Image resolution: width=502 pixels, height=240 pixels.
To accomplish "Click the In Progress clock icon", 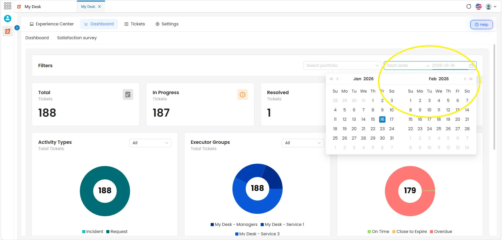I will click(242, 95).
